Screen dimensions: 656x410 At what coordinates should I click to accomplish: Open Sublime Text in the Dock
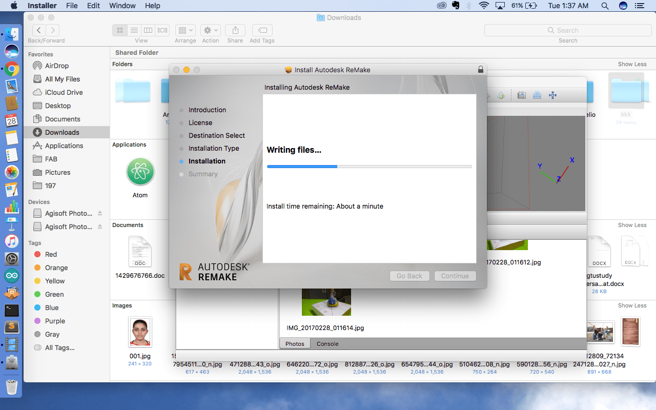(x=11, y=327)
